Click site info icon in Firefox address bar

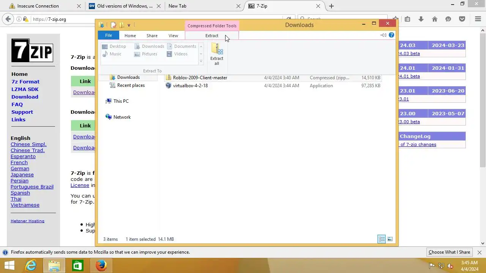click(19, 19)
